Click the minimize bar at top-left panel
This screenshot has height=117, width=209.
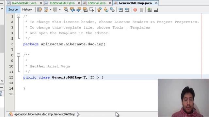[1, 3]
